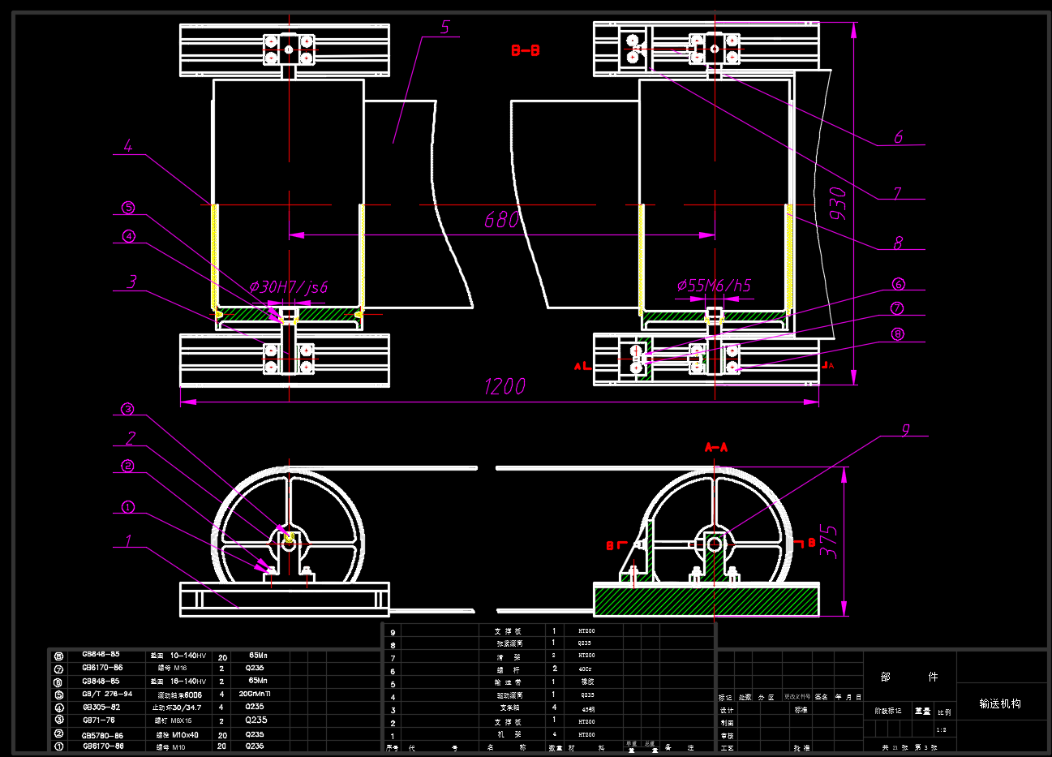
Task: Select the 375 height dimension text
Action: point(829,541)
